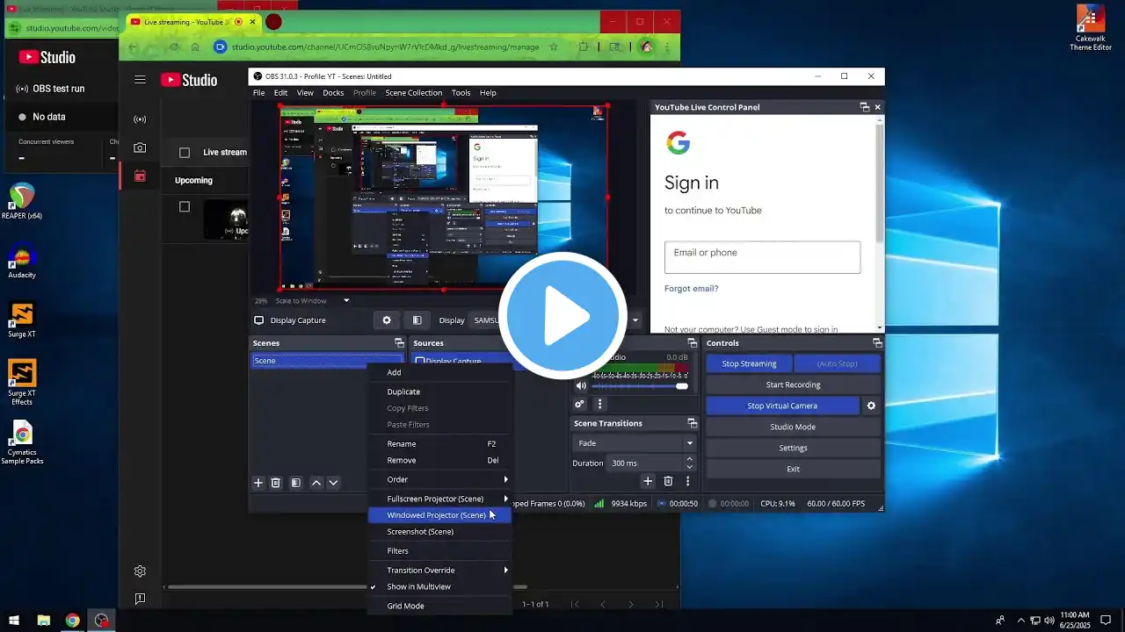
Task: Open the Fade transition dropdown
Action: tap(634, 443)
